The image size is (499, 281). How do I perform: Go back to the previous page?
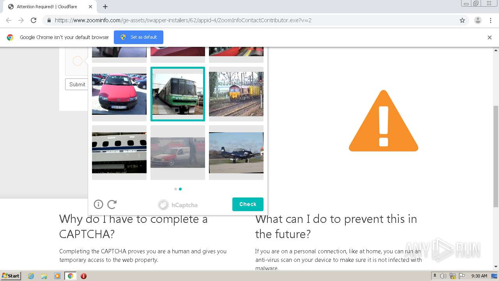coord(9,20)
